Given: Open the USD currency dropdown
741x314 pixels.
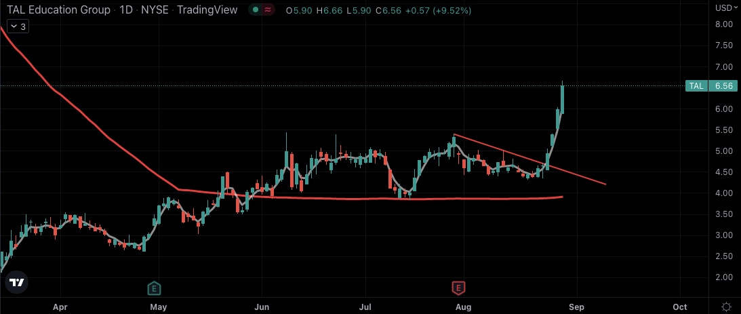Looking at the screenshot, I should pyautogui.click(x=726, y=7).
